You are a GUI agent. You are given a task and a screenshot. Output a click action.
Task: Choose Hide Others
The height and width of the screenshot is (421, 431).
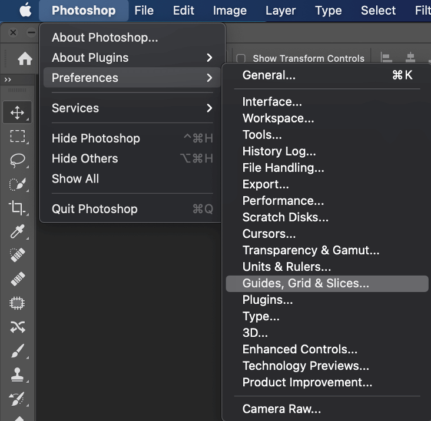click(132, 158)
